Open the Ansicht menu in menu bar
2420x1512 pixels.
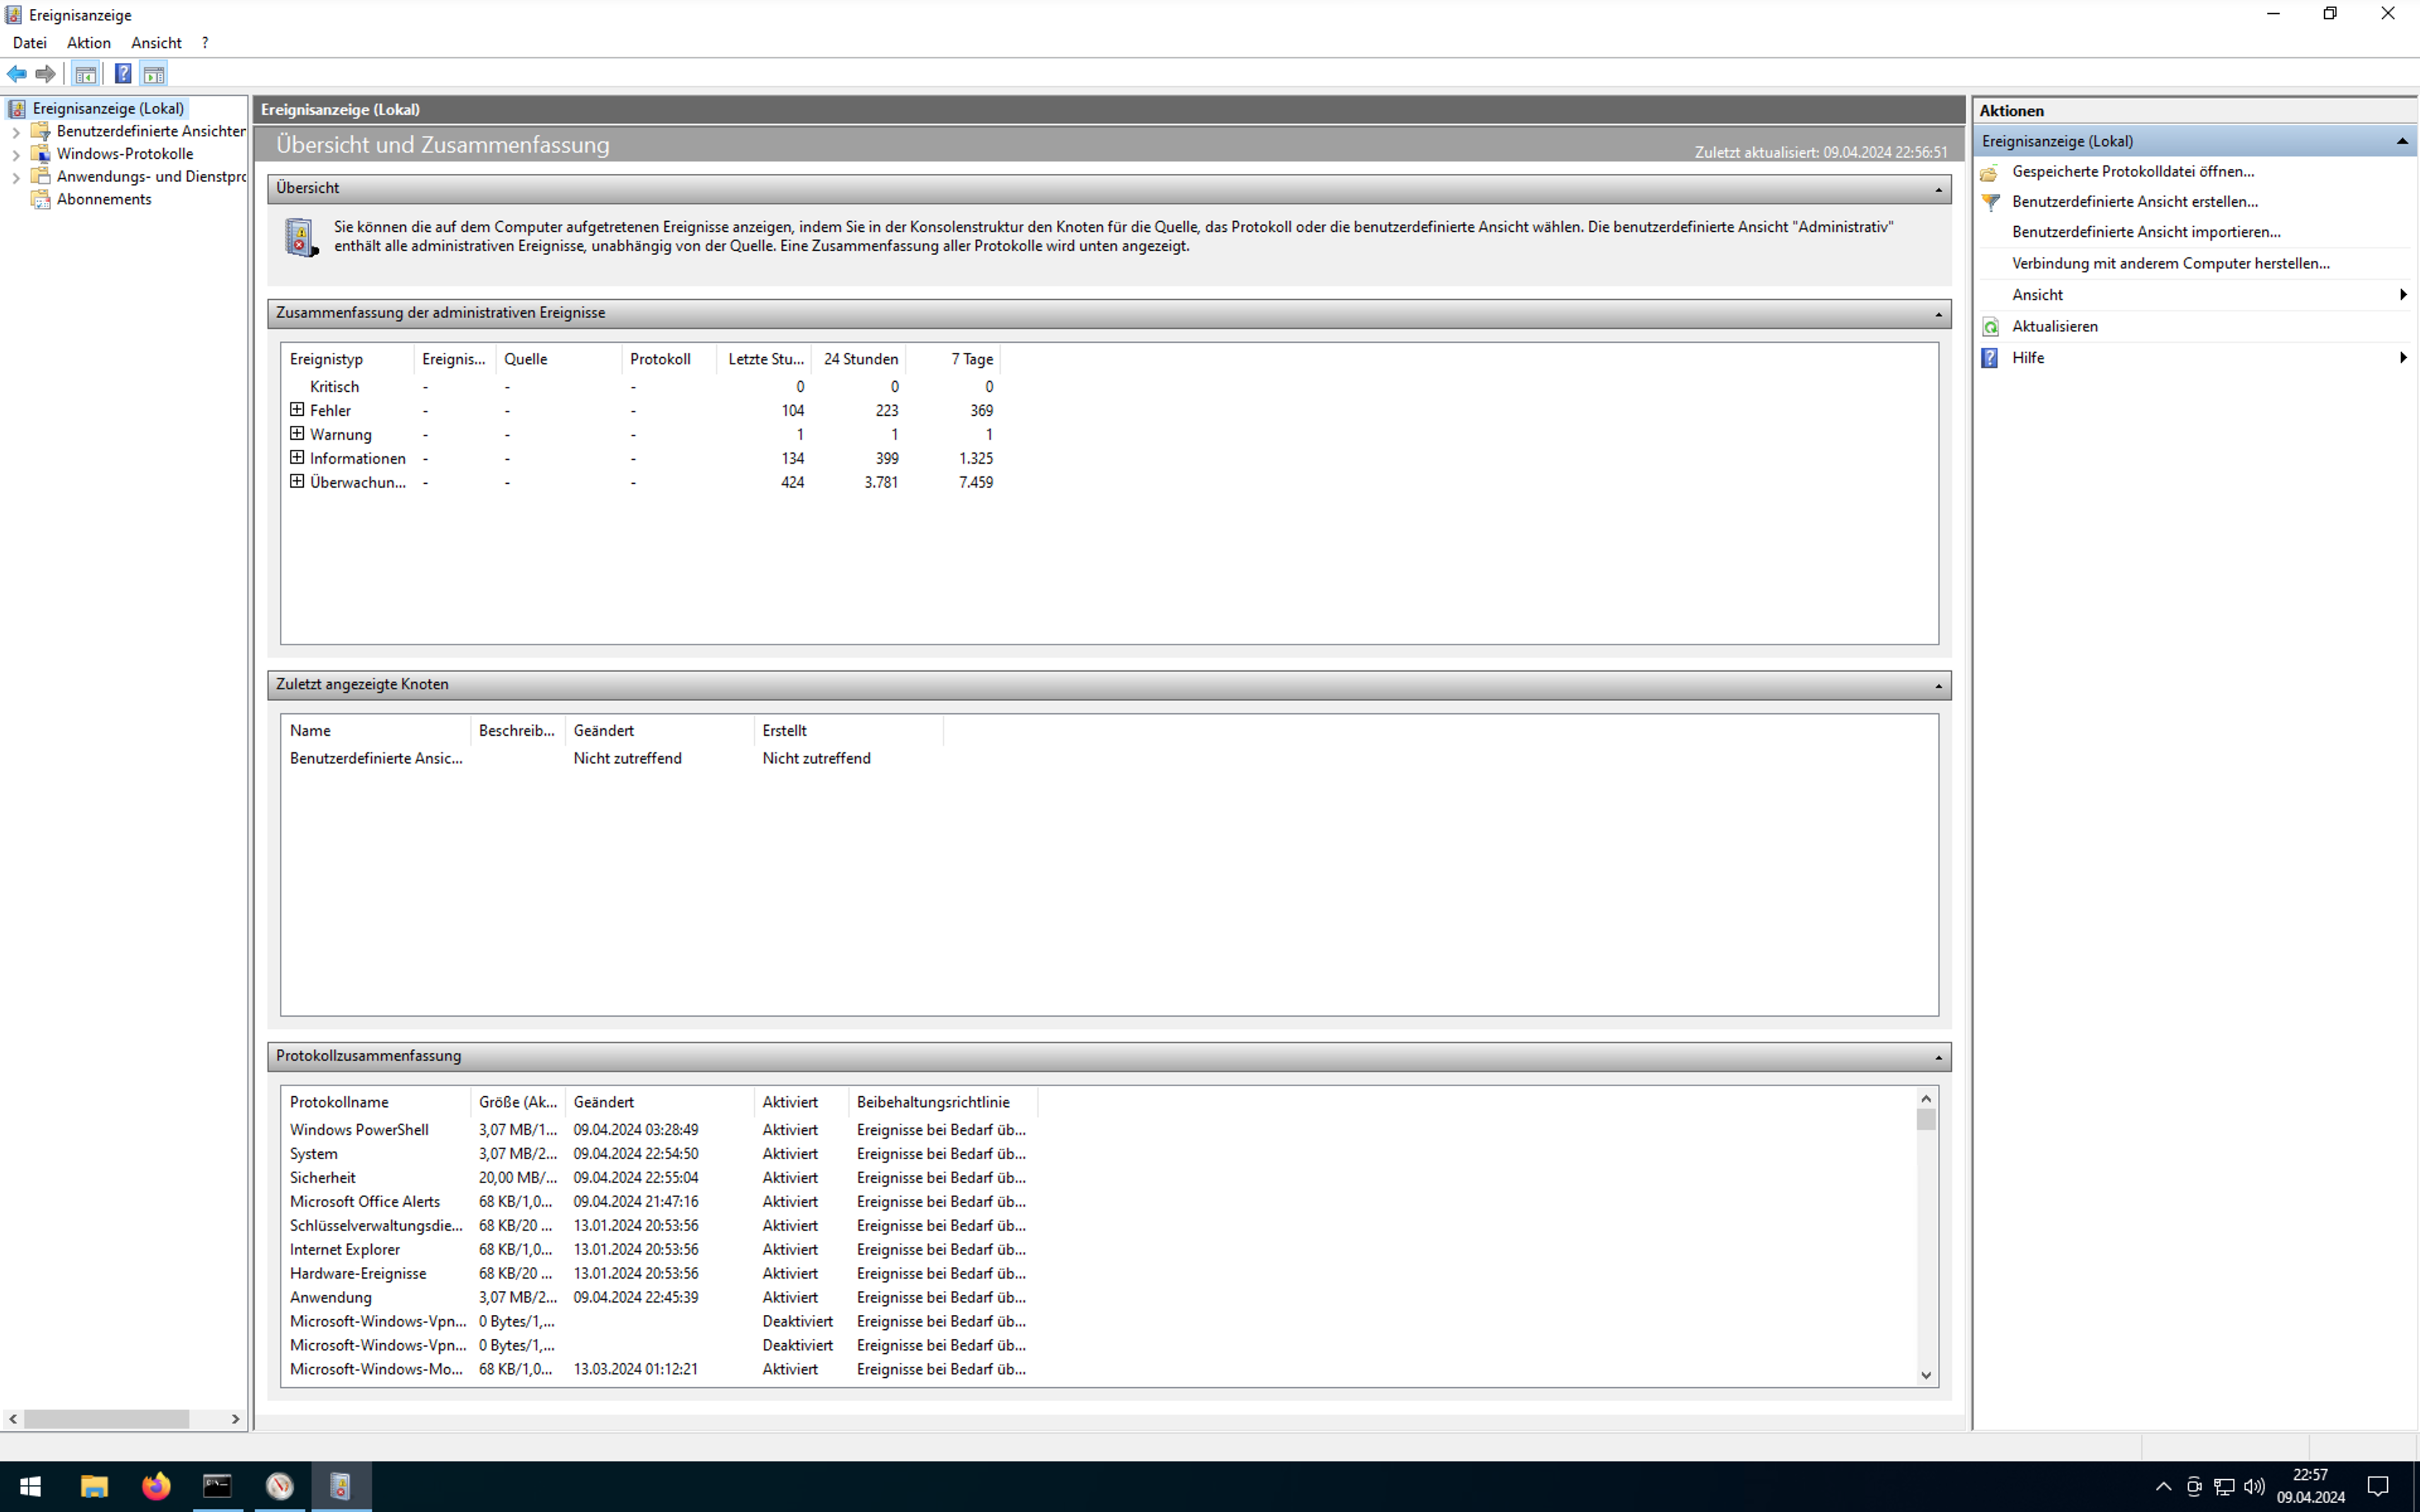(x=156, y=43)
